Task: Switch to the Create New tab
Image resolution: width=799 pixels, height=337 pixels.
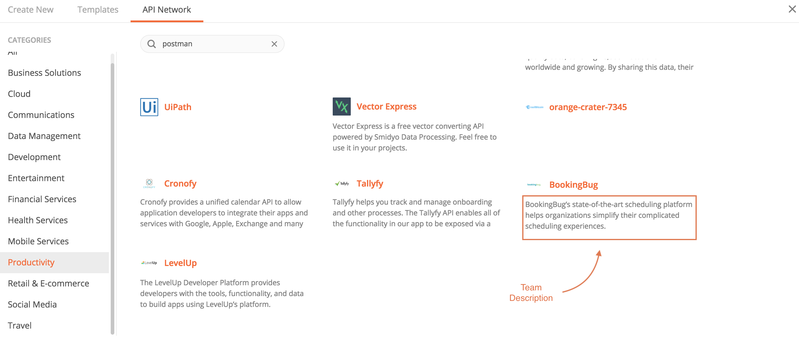Action: (30, 10)
